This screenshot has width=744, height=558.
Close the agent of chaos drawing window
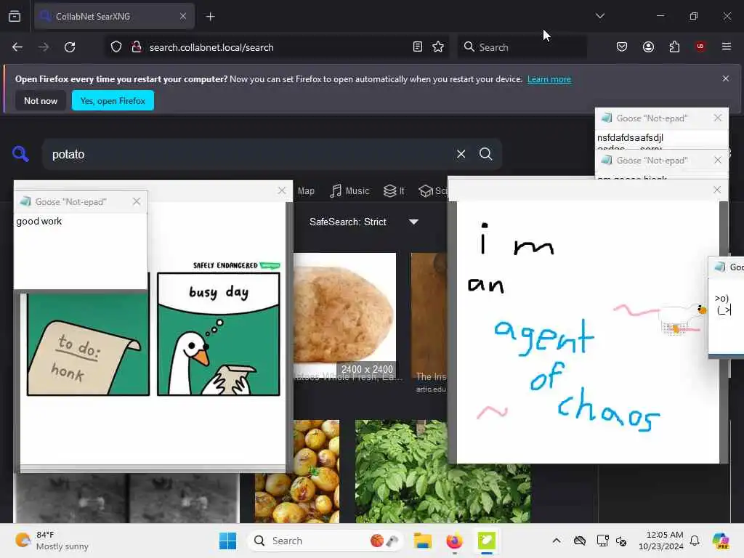pos(717,190)
